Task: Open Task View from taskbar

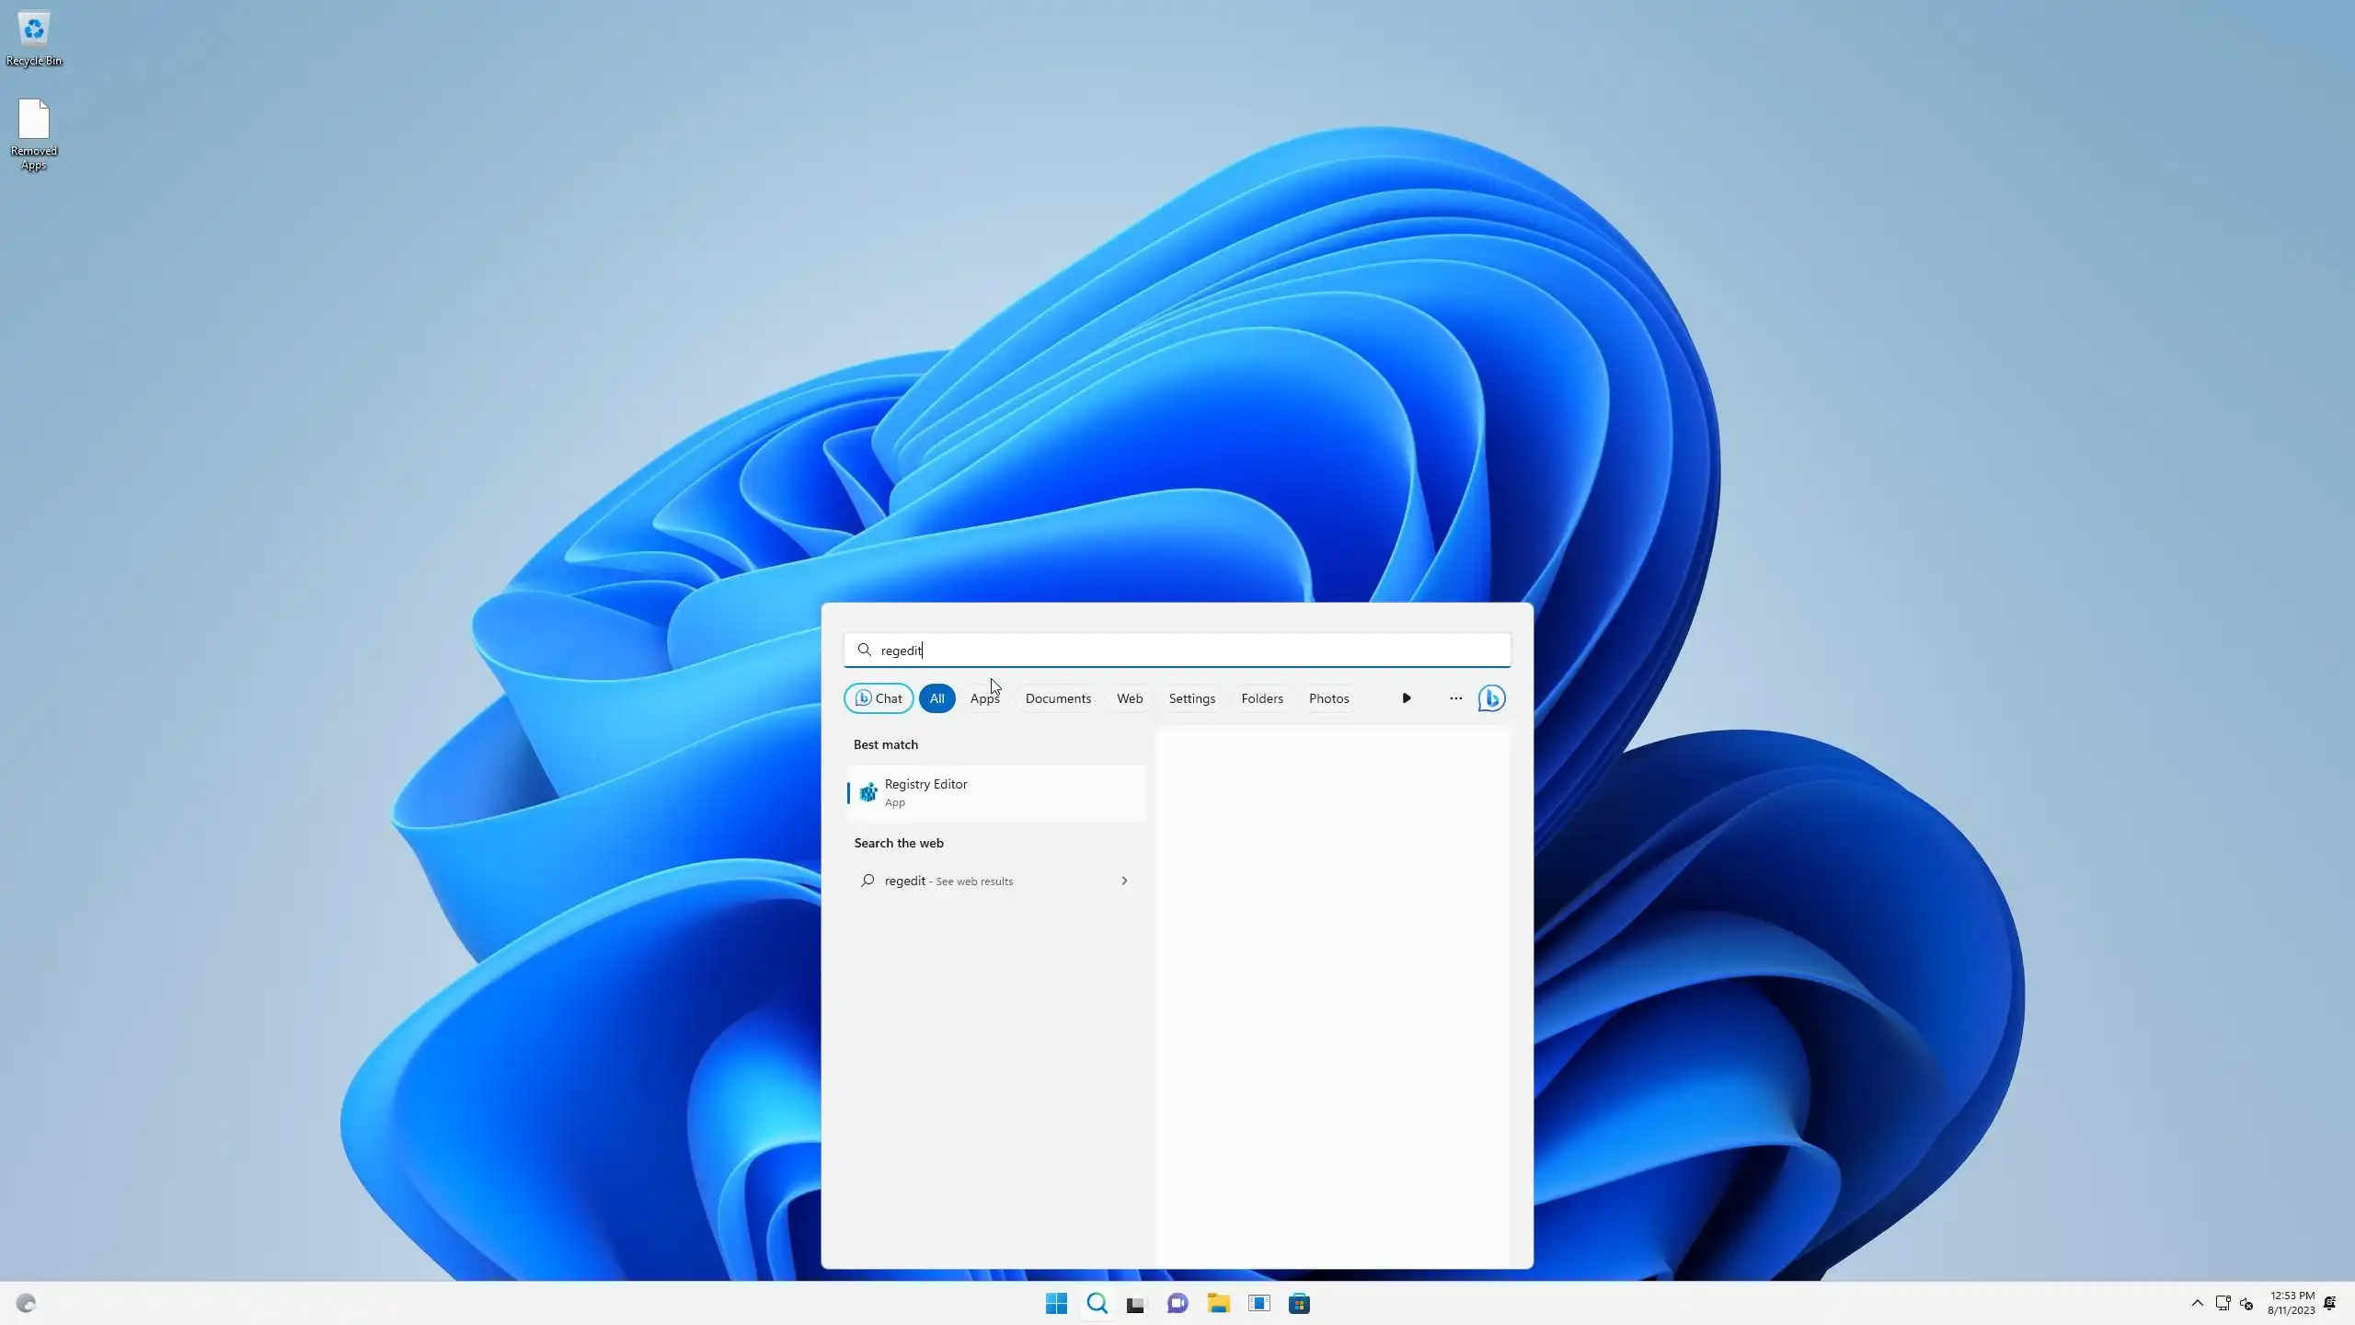Action: point(1136,1303)
